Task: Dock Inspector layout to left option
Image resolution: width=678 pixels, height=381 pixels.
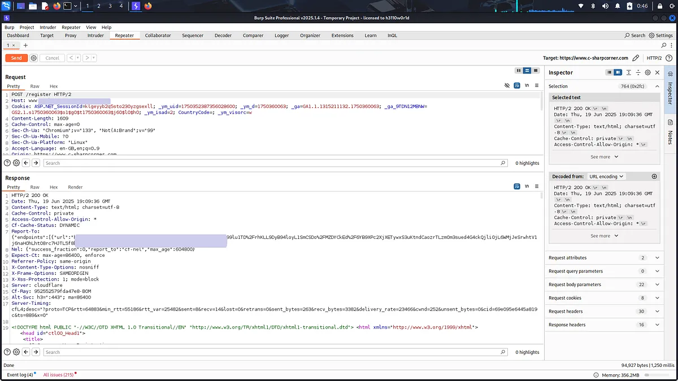Action: (609, 72)
